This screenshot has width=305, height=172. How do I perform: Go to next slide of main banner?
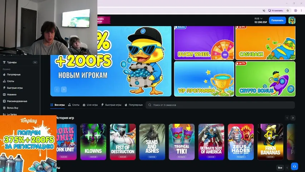point(64,89)
